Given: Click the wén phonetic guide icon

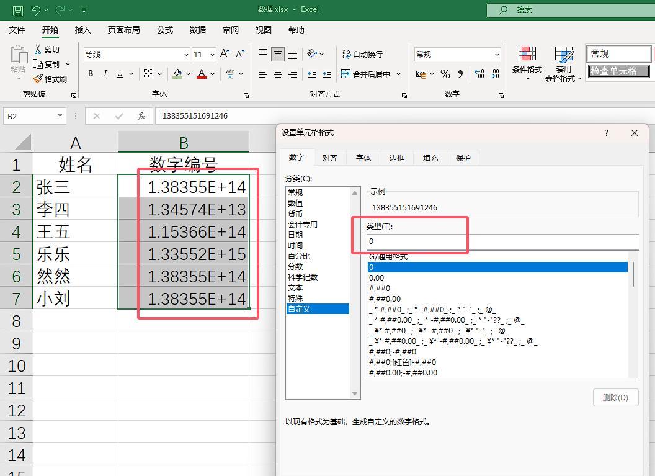Looking at the screenshot, I should [230, 74].
